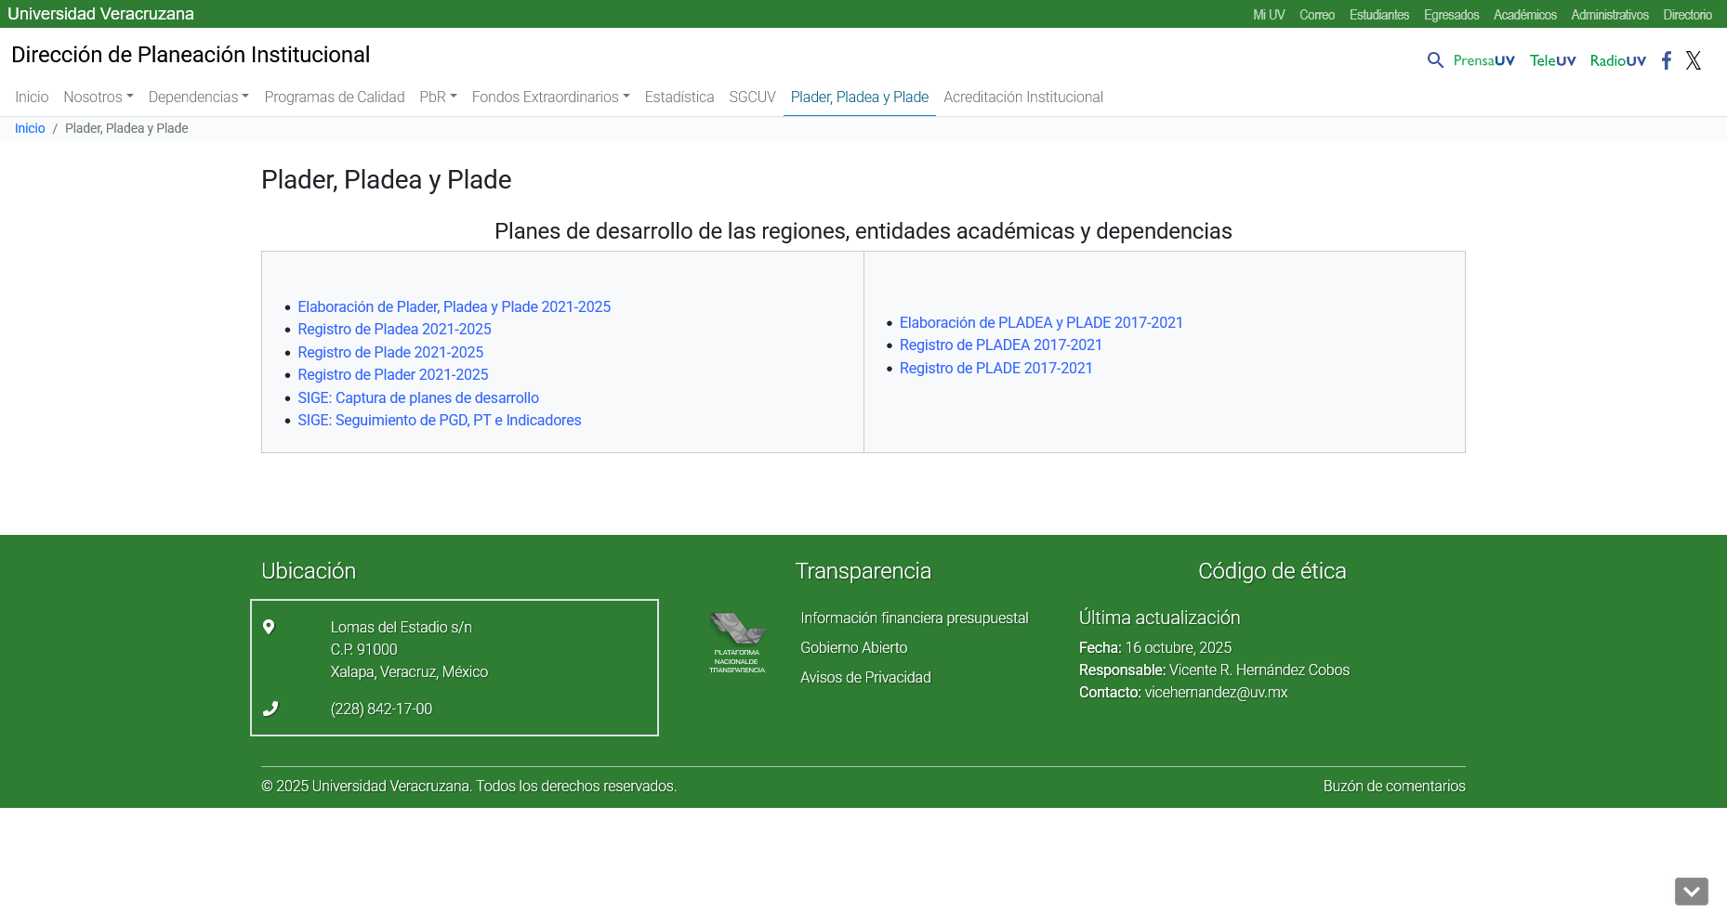Open the PrensaUV logo link
1727x924 pixels.
tap(1483, 60)
